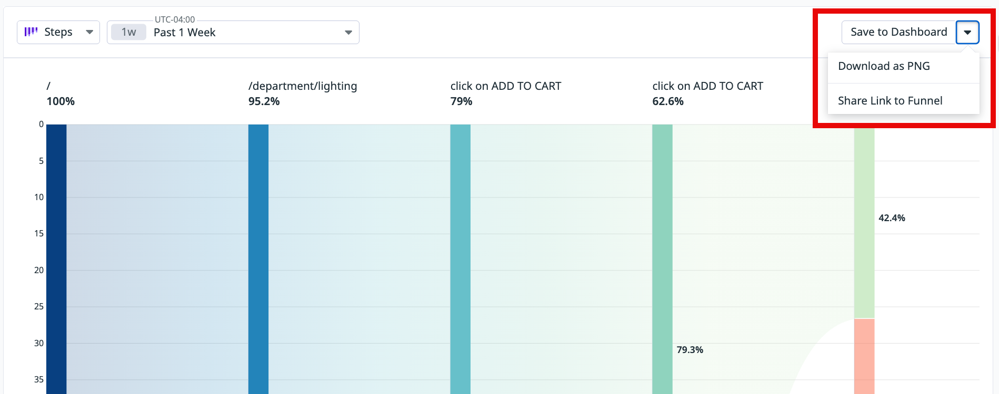Screen dimensions: 999x394
Task: Click the 79.3% conversion rate label
Action: [x=690, y=350]
